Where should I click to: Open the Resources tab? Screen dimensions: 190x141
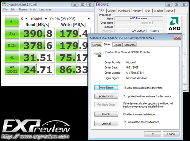point(130,45)
